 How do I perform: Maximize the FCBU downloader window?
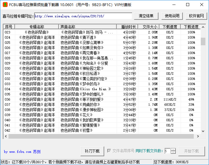(x=188, y=5)
